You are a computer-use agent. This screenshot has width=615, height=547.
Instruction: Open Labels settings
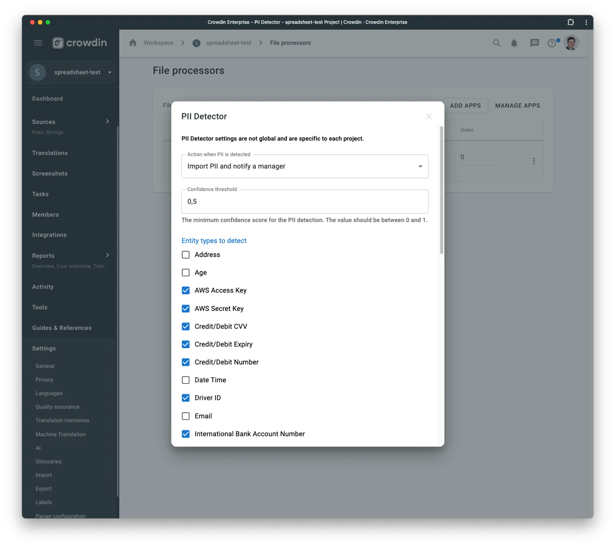point(43,502)
